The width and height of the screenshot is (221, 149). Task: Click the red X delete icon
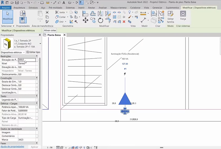124,21
